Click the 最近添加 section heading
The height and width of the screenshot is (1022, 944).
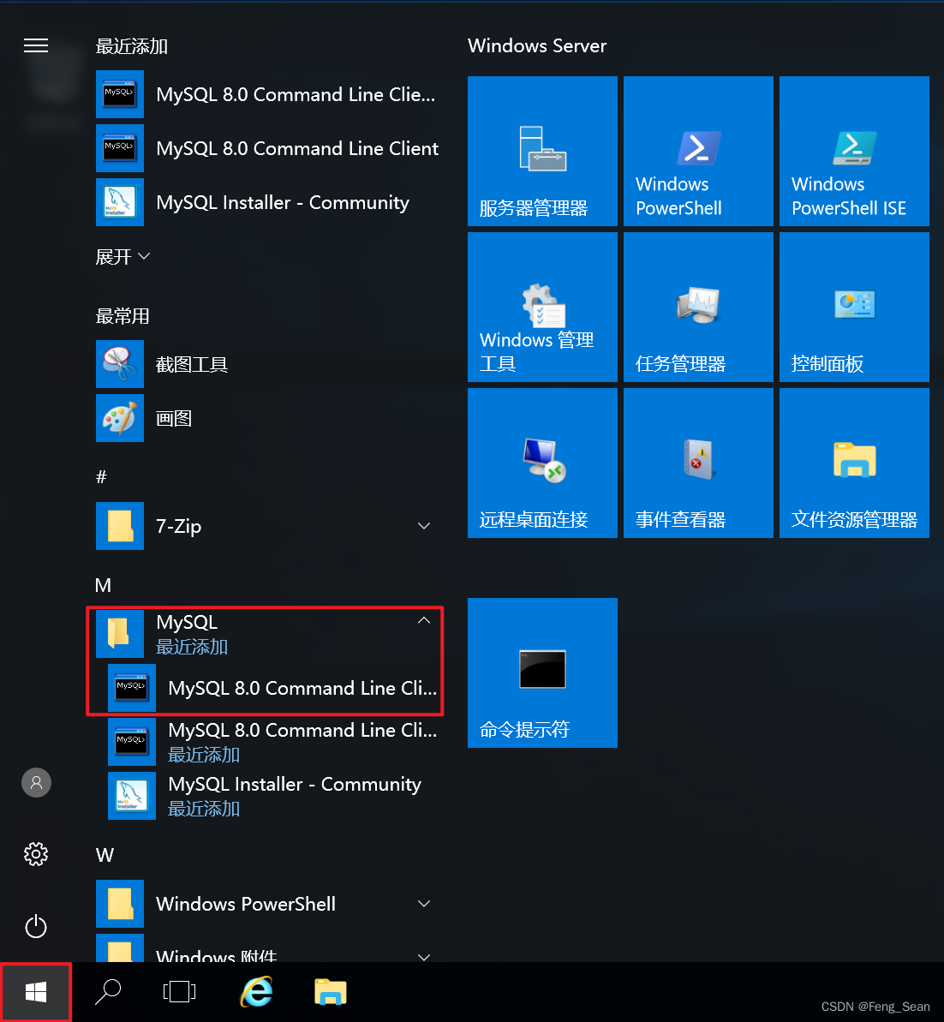pos(132,46)
